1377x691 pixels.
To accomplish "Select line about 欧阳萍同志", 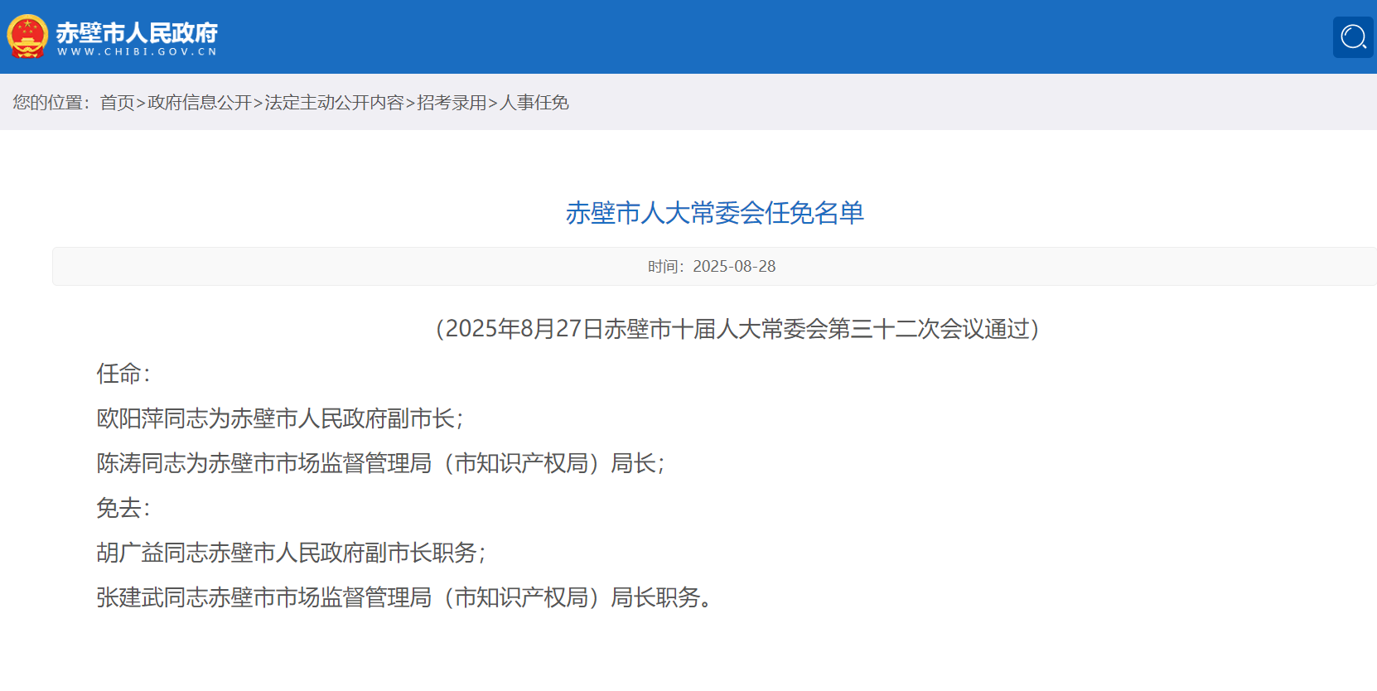I will click(x=280, y=418).
